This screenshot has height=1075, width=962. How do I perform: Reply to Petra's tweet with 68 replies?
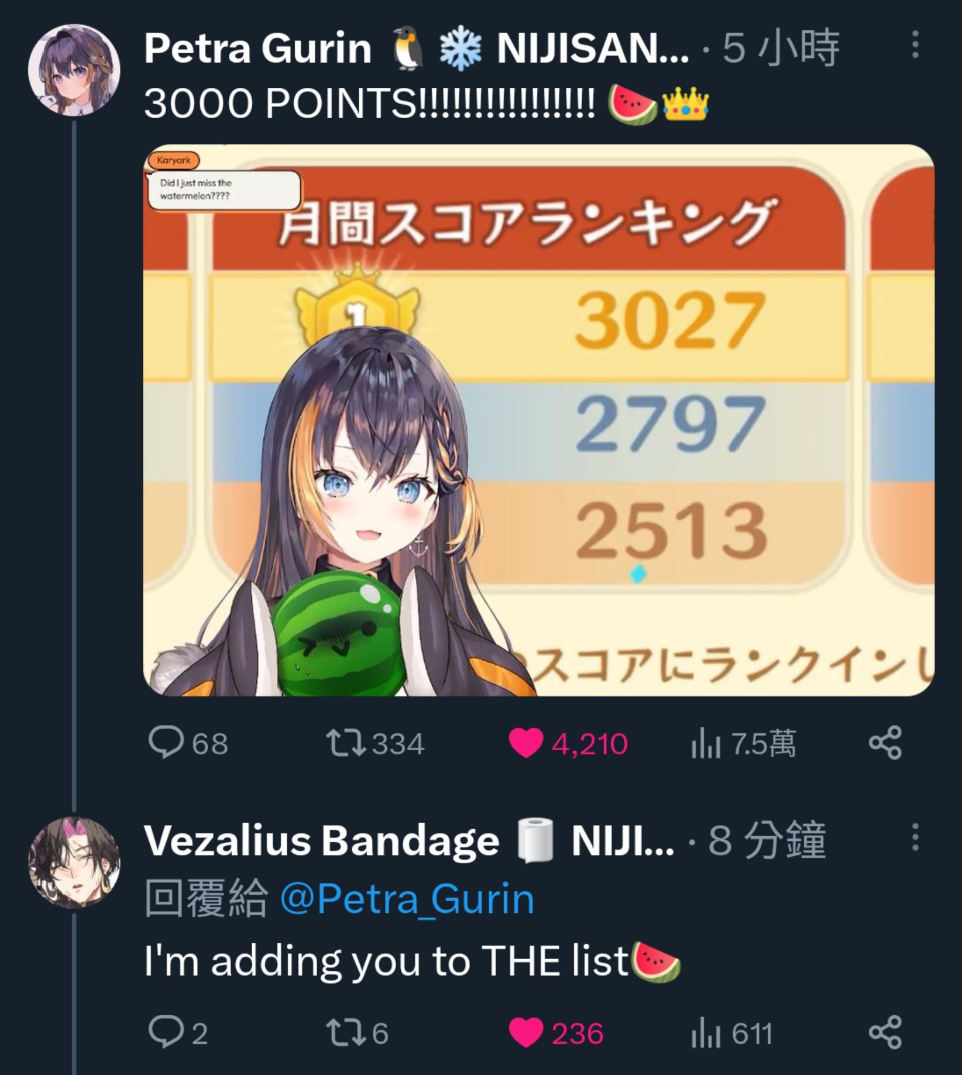(x=188, y=743)
